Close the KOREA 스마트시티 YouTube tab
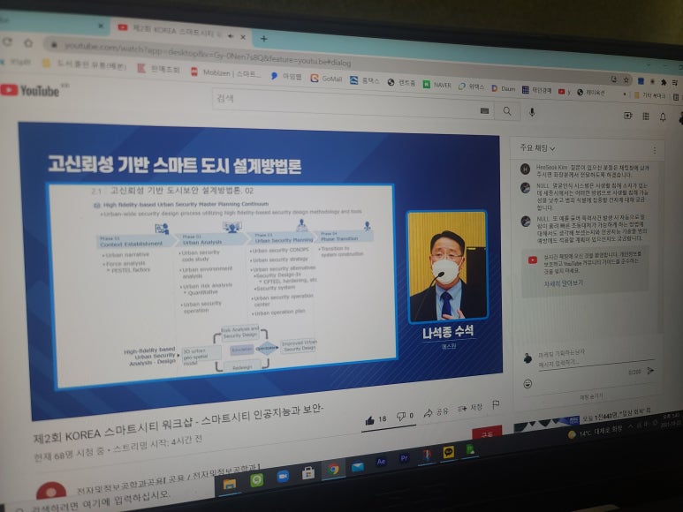The width and height of the screenshot is (683, 512). tap(243, 37)
